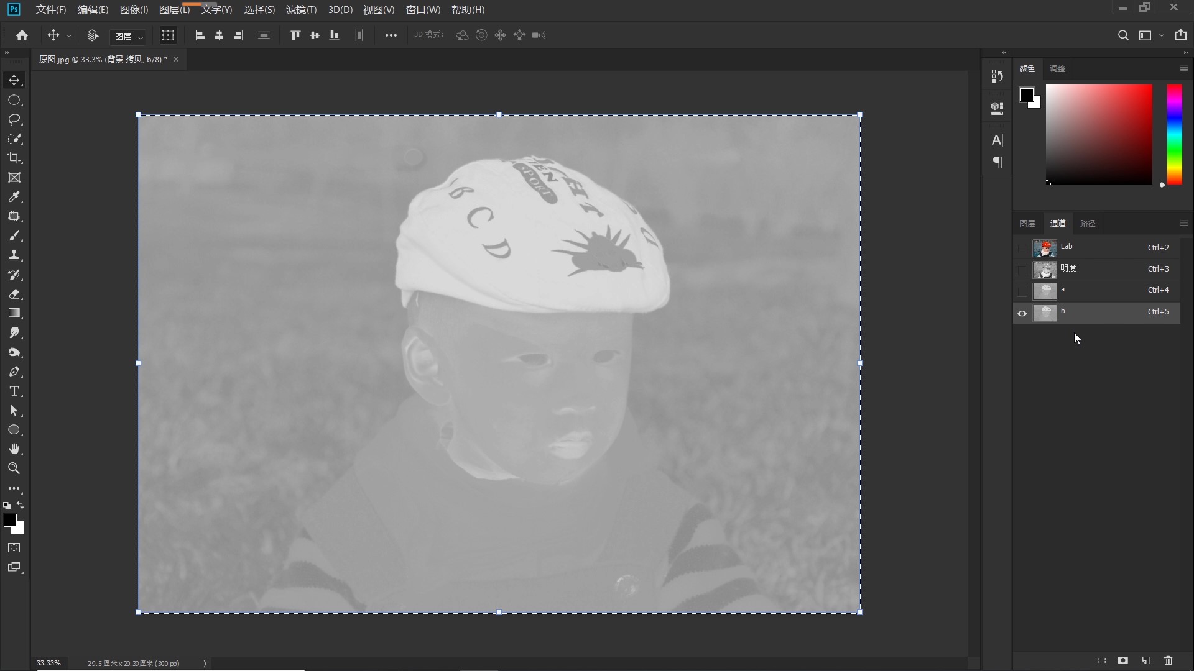Select the Zoom tool
Image resolution: width=1194 pixels, height=671 pixels.
14,468
